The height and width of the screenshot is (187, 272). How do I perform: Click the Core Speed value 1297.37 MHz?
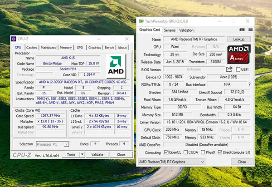pyautogui.click(x=50, y=116)
